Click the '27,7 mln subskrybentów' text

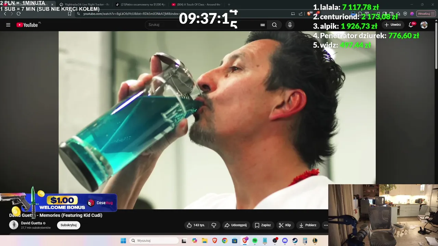pyautogui.click(x=36, y=228)
